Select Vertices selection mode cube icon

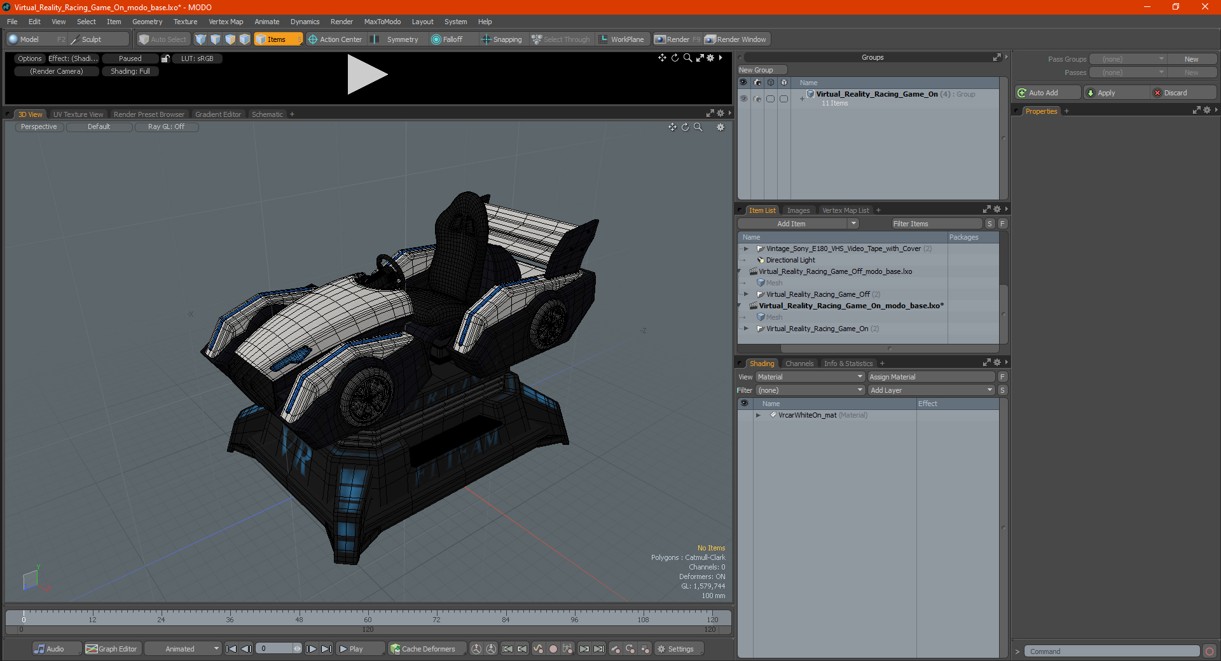[x=201, y=39]
